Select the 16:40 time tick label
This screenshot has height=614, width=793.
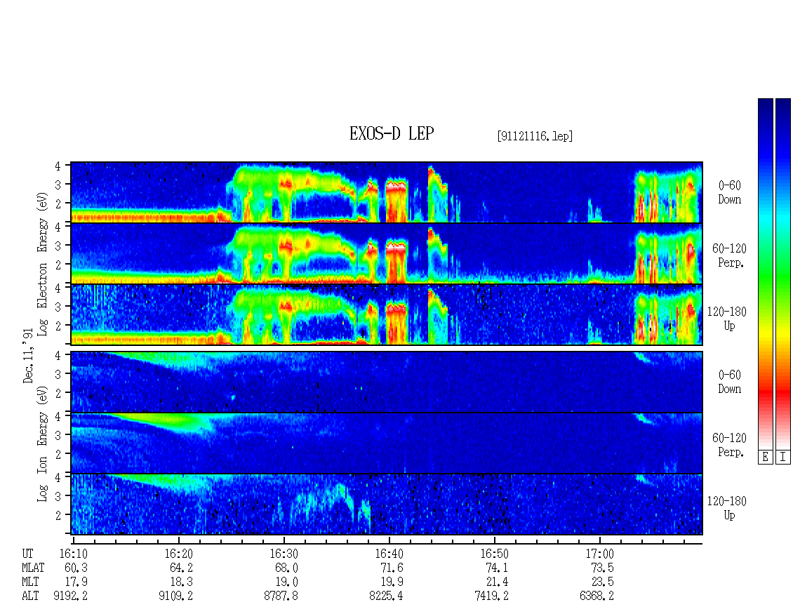389,554
